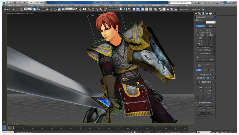239x135 pixels.
Task: Toggle the Angle Snap icon
Action: 93,9
